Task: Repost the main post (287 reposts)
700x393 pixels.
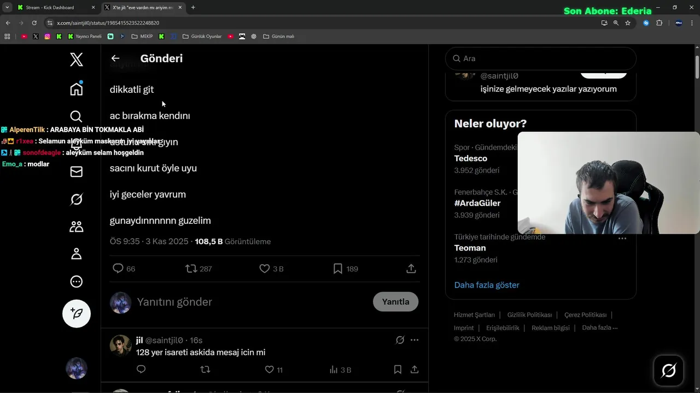Action: [x=191, y=269]
